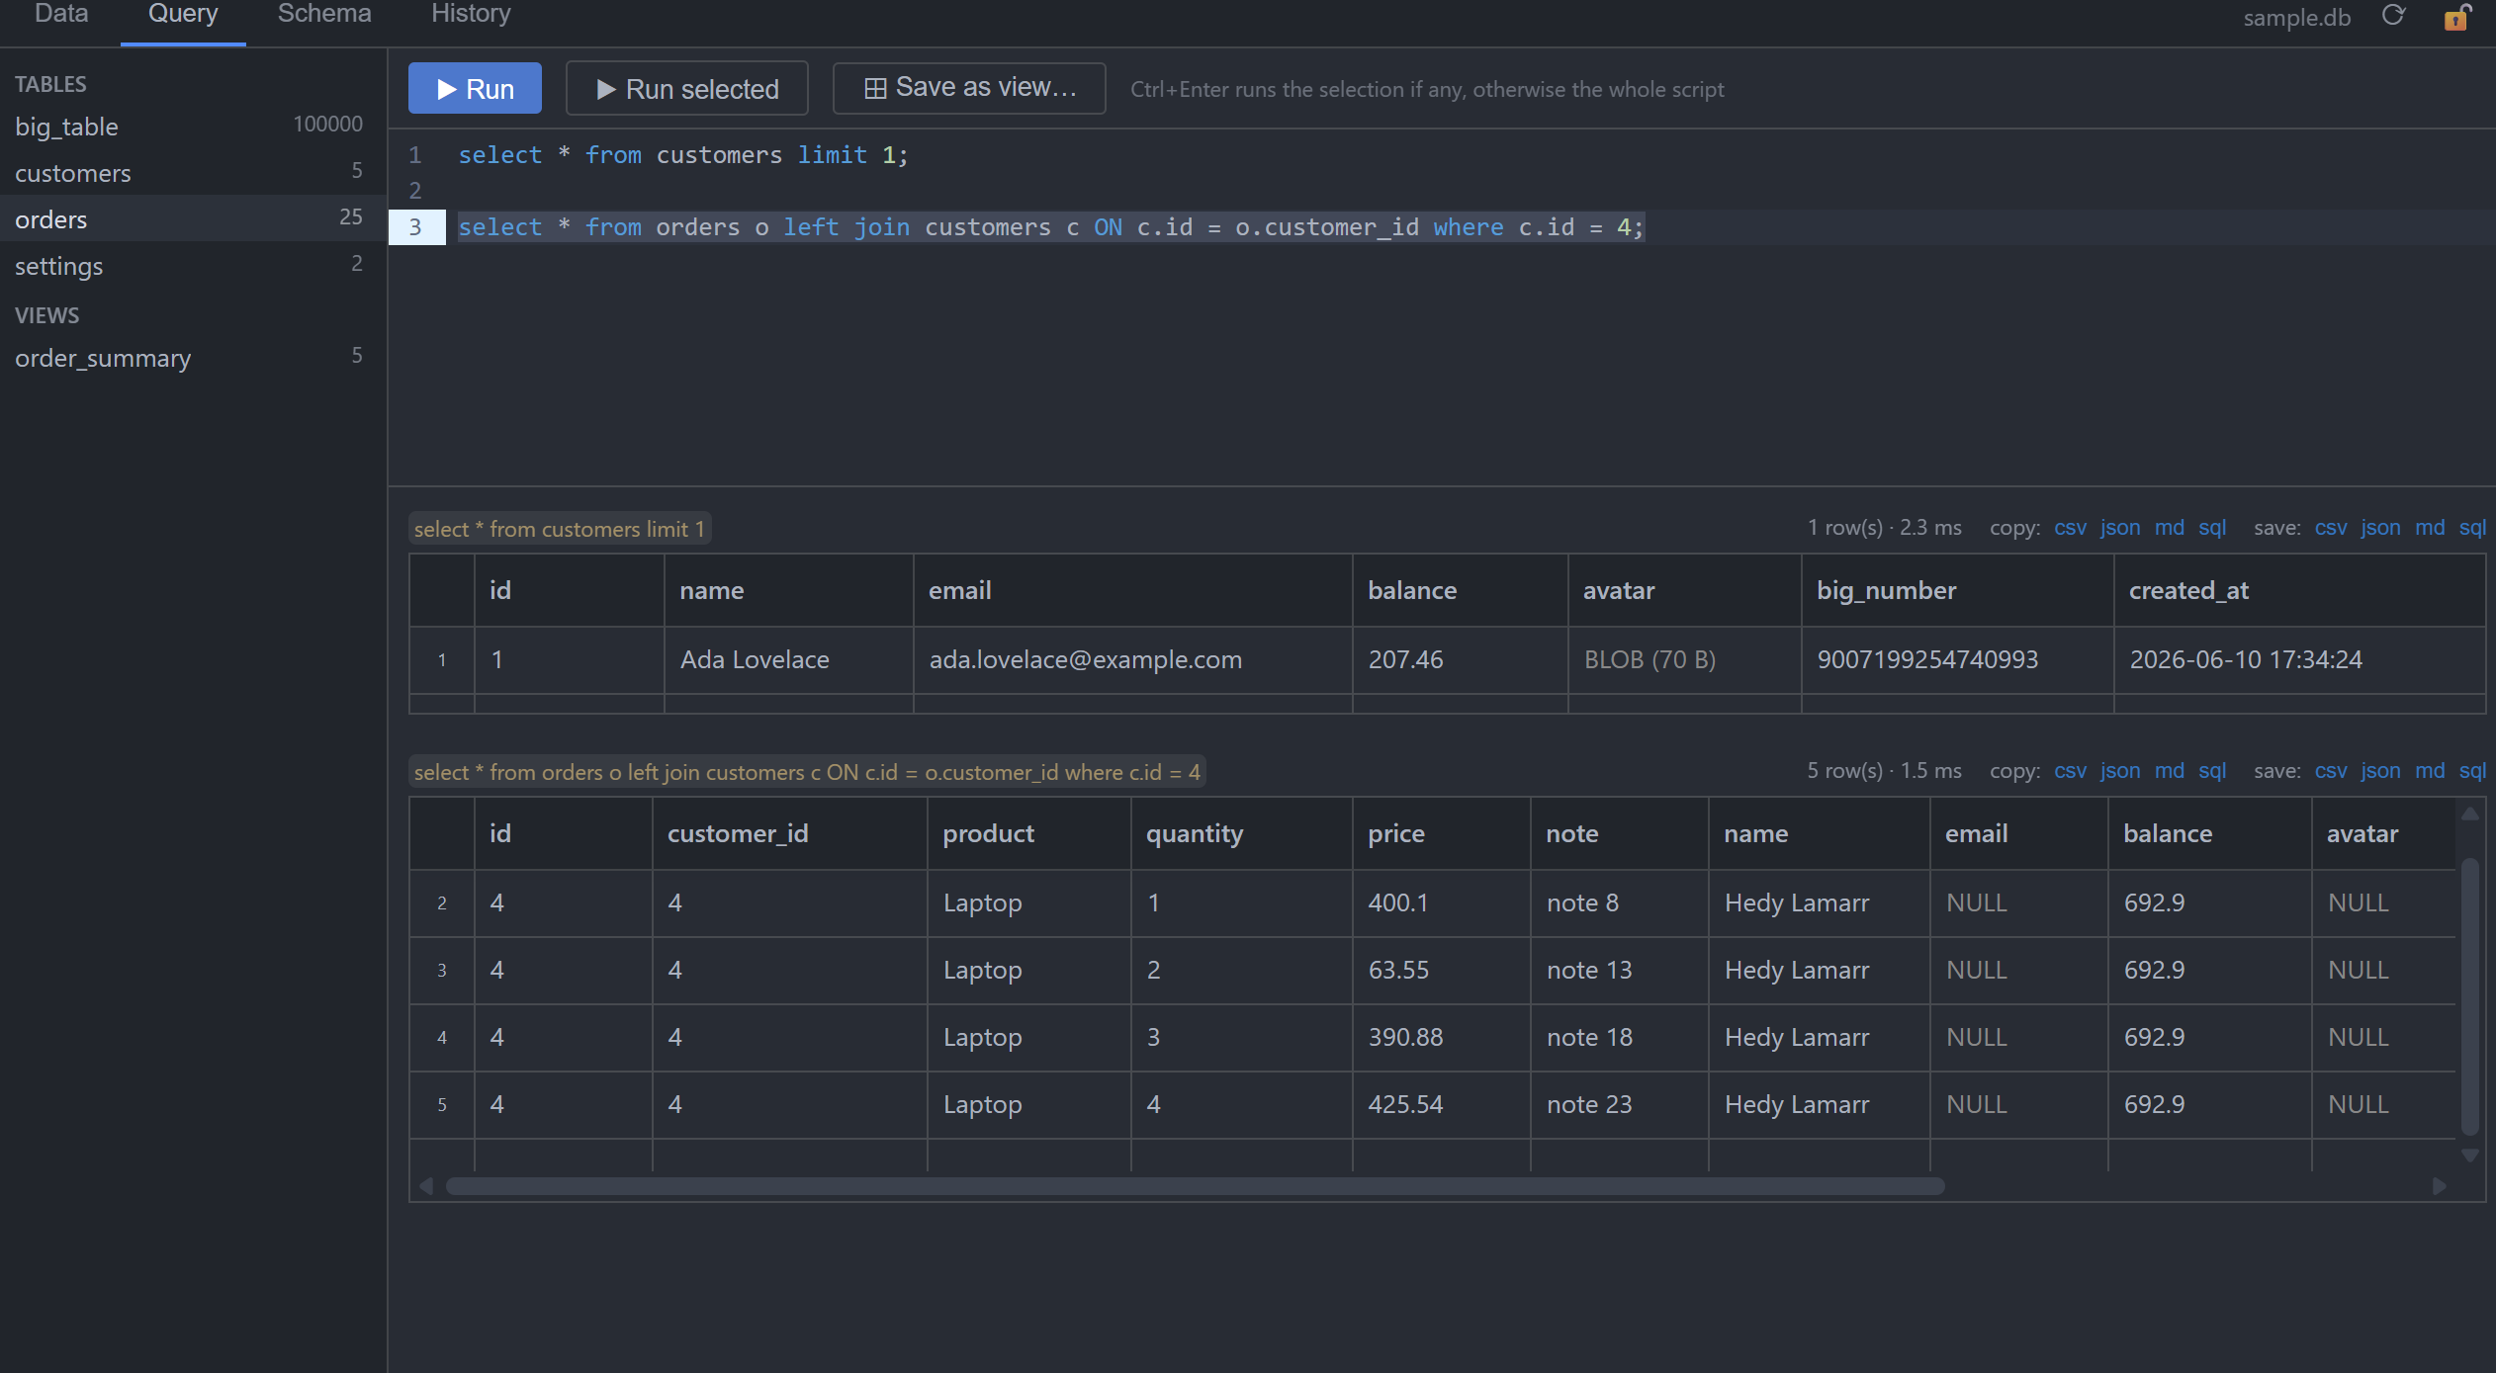
Task: Copy second result as md
Action: pyautogui.click(x=2170, y=771)
